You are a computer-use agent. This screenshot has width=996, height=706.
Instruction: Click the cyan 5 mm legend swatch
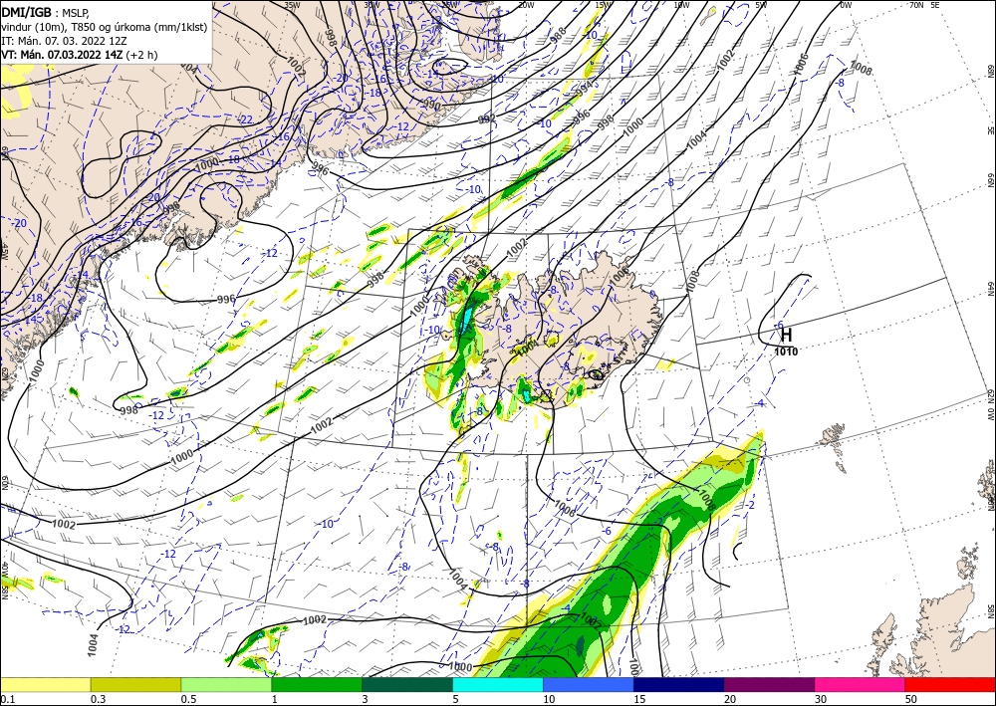click(x=498, y=684)
